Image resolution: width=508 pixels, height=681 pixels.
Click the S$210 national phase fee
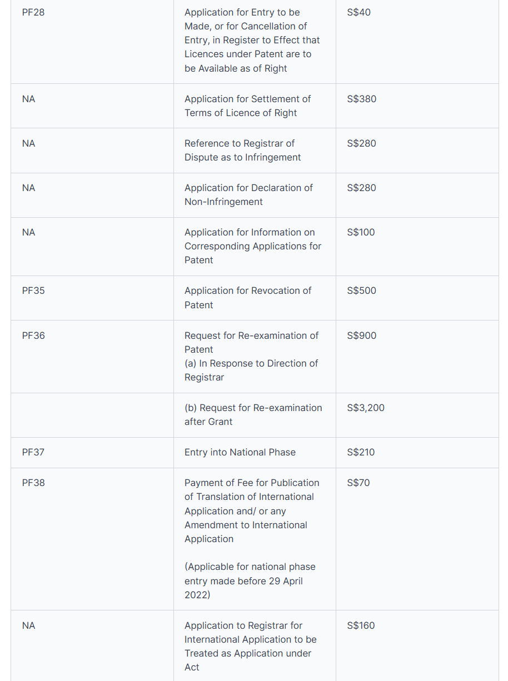click(361, 452)
